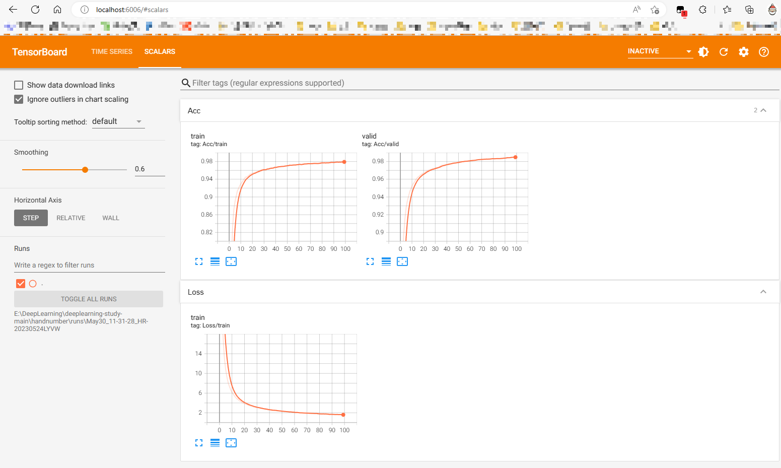Go to browser home page
781x468 pixels.
(57, 10)
